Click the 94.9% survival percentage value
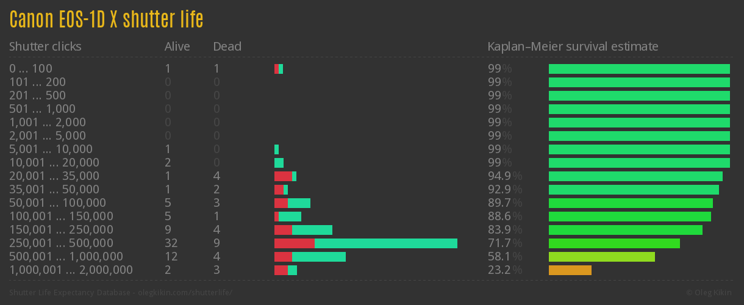Viewport: 744px width, 305px height. 499,176
